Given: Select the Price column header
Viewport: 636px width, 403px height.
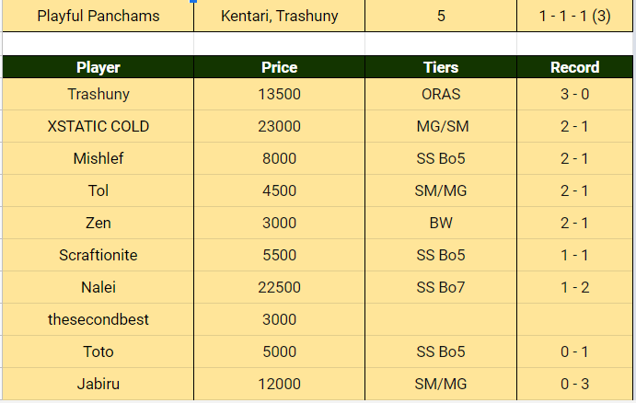Looking at the screenshot, I should coord(279,67).
